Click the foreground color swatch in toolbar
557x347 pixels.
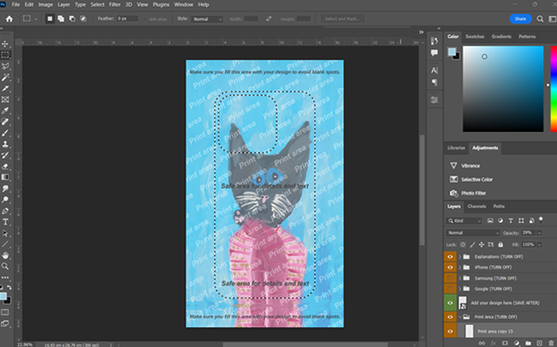pyautogui.click(x=4, y=295)
